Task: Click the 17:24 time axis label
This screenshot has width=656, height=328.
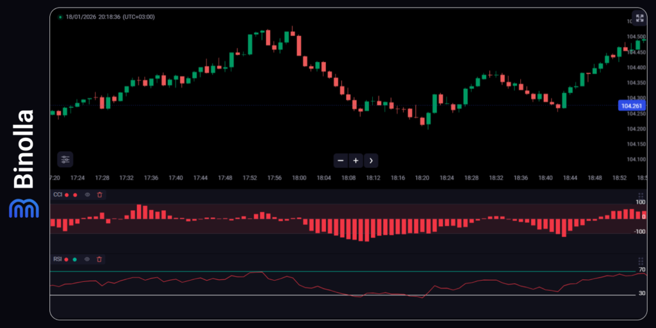Action: tap(78, 178)
